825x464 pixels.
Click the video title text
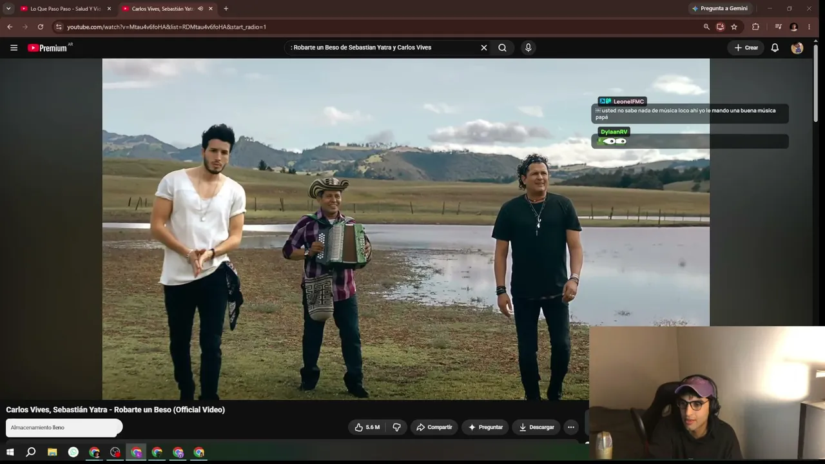[x=115, y=410]
